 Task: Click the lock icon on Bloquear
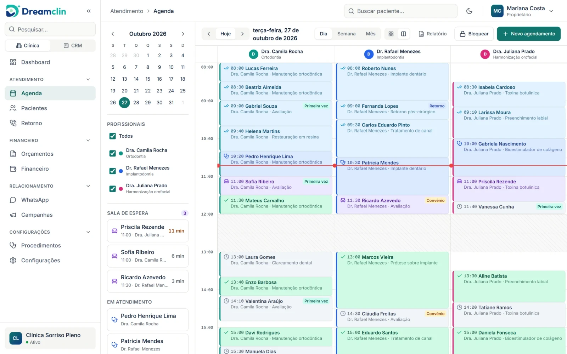[462, 34]
